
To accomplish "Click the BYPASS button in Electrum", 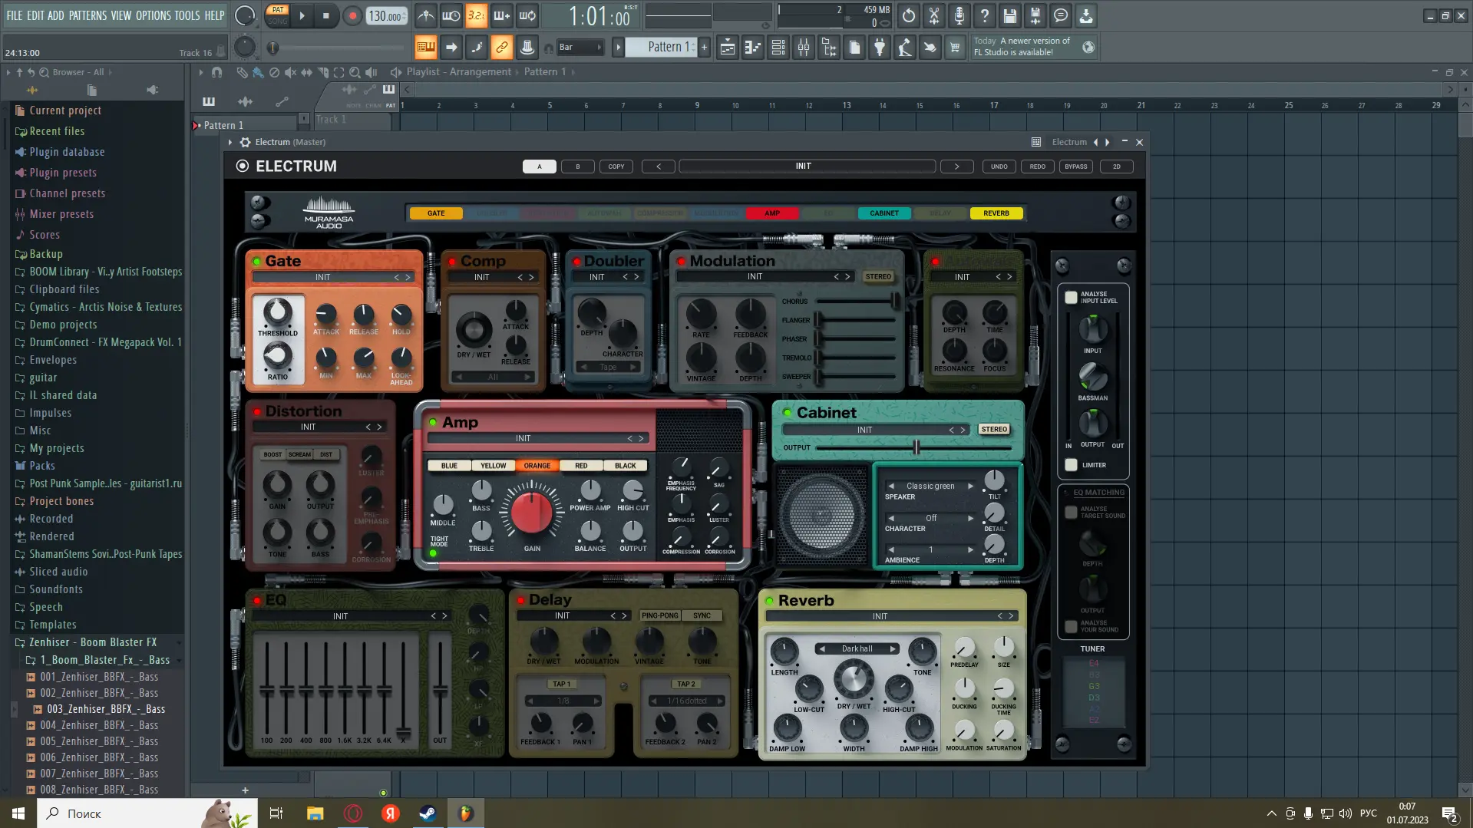I will (x=1076, y=167).
